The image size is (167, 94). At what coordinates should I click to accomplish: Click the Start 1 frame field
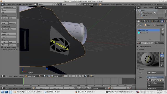click(42, 88)
